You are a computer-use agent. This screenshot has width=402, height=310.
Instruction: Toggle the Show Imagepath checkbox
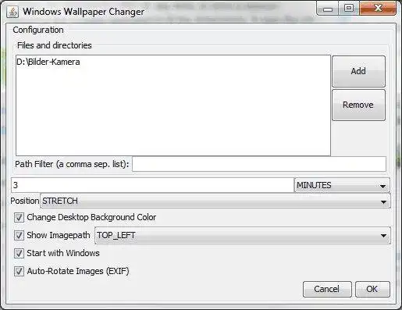tap(19, 235)
